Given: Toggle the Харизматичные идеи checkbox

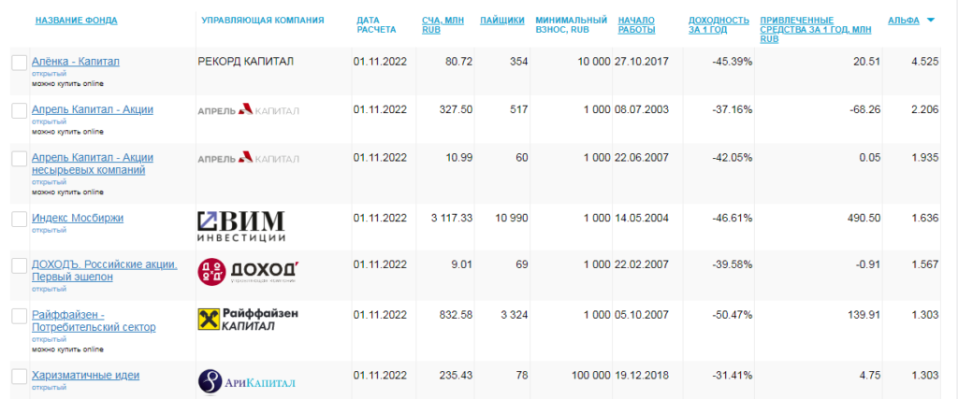Looking at the screenshot, I should click(20, 376).
